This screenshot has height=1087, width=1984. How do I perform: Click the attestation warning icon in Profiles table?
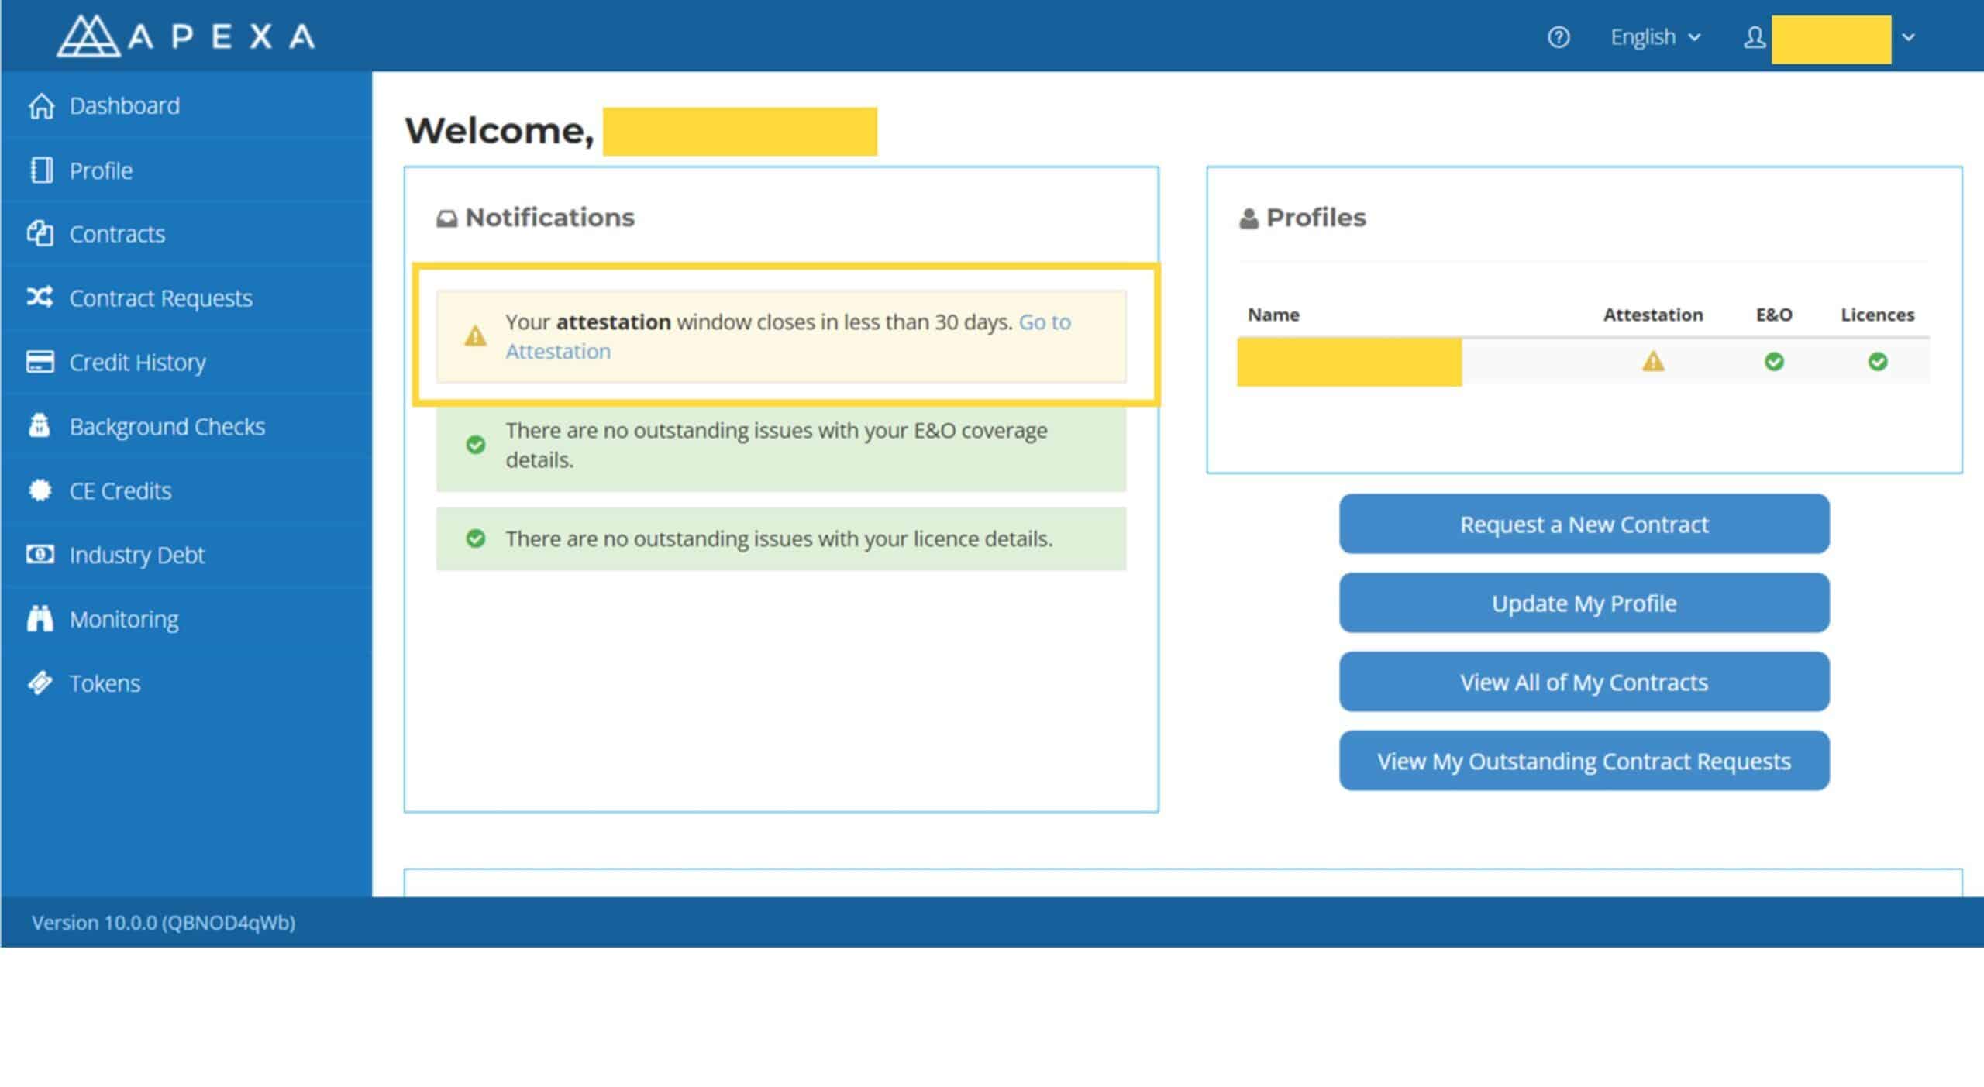coord(1653,361)
